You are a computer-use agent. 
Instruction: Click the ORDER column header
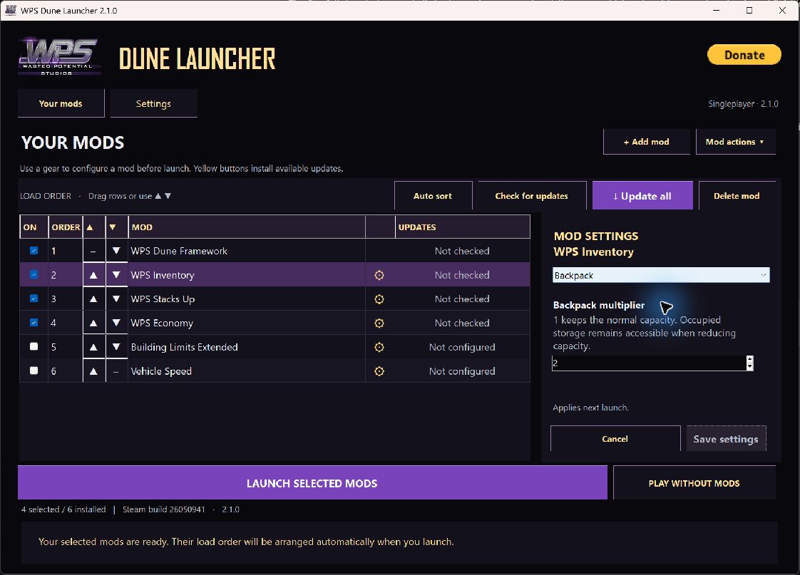pos(66,227)
